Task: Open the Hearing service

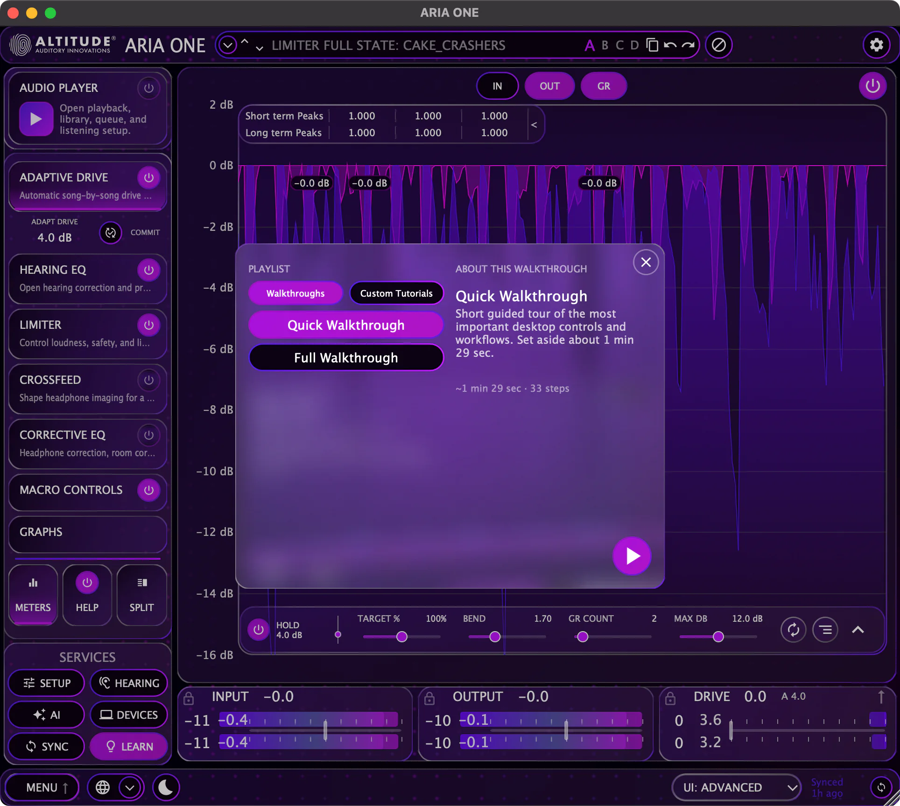Action: tap(129, 683)
